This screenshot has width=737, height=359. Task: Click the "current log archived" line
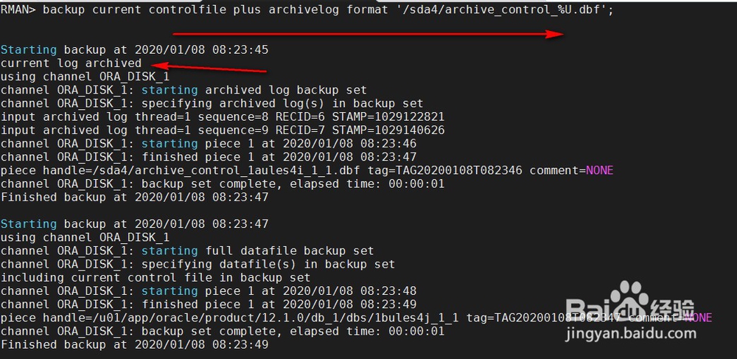pyautogui.click(x=71, y=63)
